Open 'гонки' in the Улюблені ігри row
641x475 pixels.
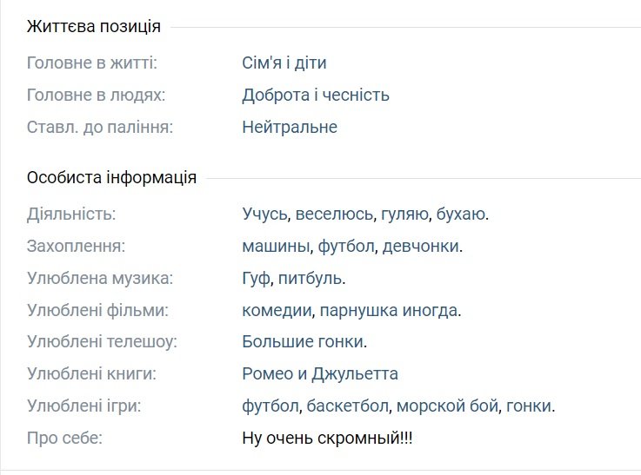pyautogui.click(x=529, y=406)
